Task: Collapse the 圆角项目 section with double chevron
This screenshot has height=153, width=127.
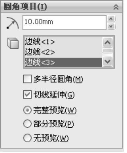Action: click(x=116, y=7)
